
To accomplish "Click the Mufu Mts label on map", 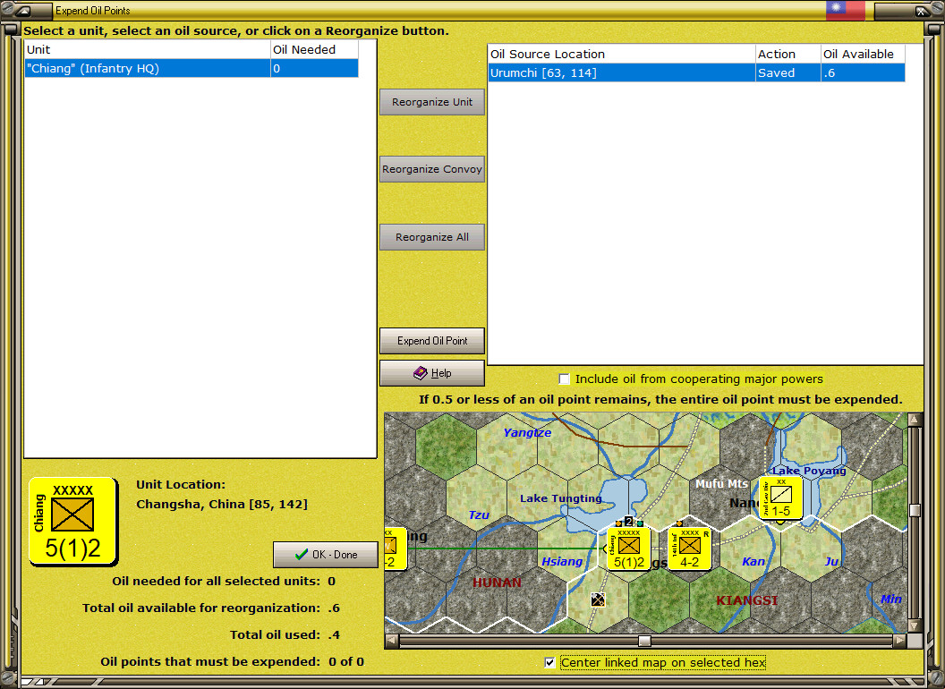I will (721, 483).
